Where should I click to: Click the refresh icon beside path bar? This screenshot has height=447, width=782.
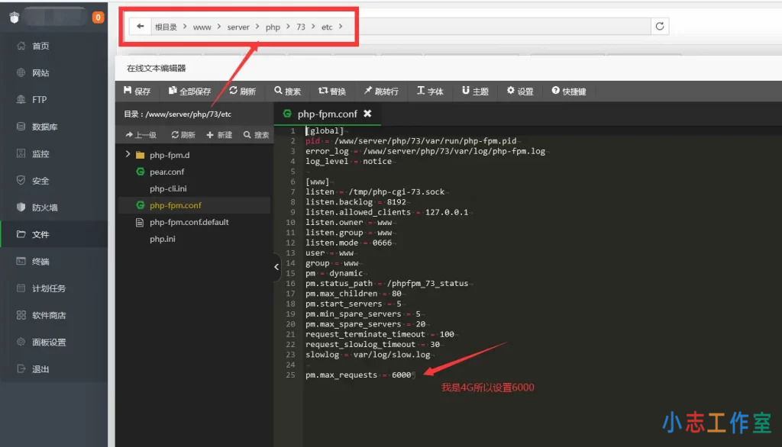(660, 27)
